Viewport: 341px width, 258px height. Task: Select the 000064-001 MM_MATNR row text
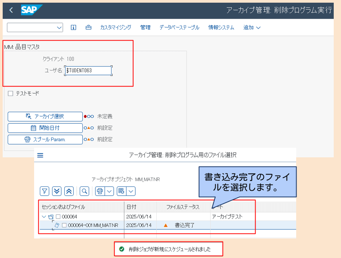pyautogui.click(x=93, y=225)
